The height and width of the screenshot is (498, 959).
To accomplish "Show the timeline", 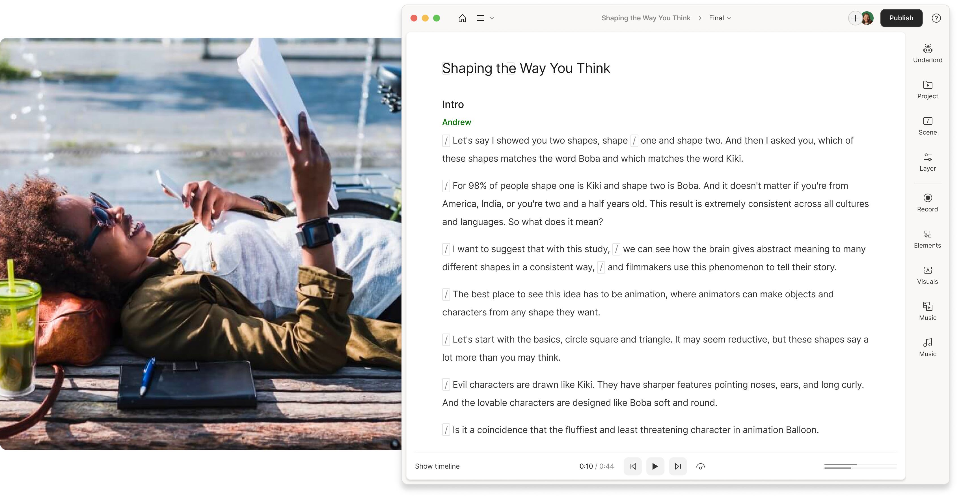I will click(x=437, y=466).
